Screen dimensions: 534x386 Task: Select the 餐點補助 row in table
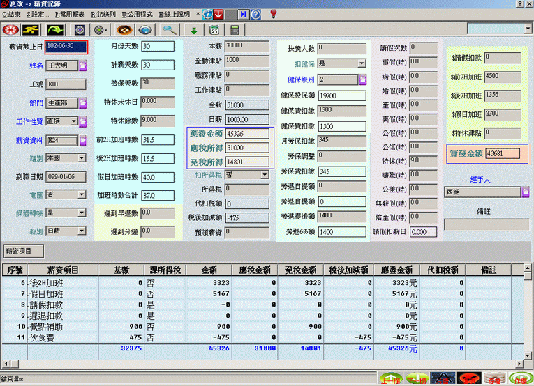[x=262, y=327]
